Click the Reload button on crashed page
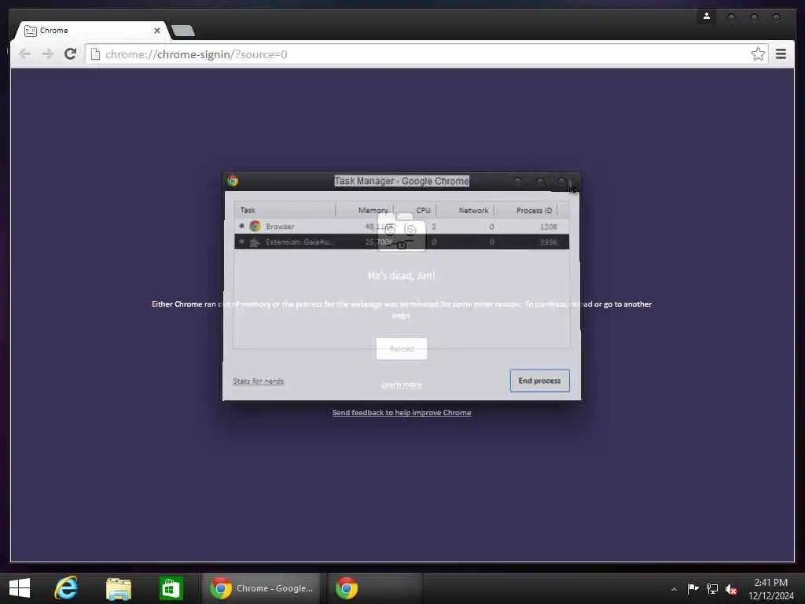Image resolution: width=805 pixels, height=604 pixels. point(402,348)
